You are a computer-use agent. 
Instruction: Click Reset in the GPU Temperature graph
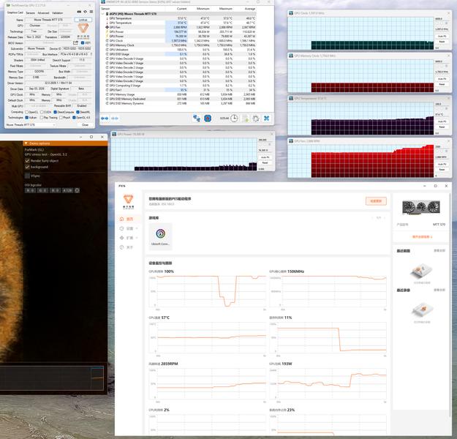pos(442,127)
